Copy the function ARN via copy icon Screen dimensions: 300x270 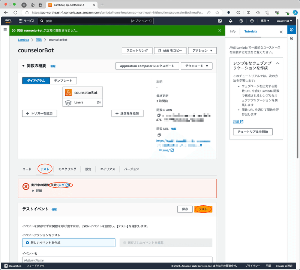159,115
